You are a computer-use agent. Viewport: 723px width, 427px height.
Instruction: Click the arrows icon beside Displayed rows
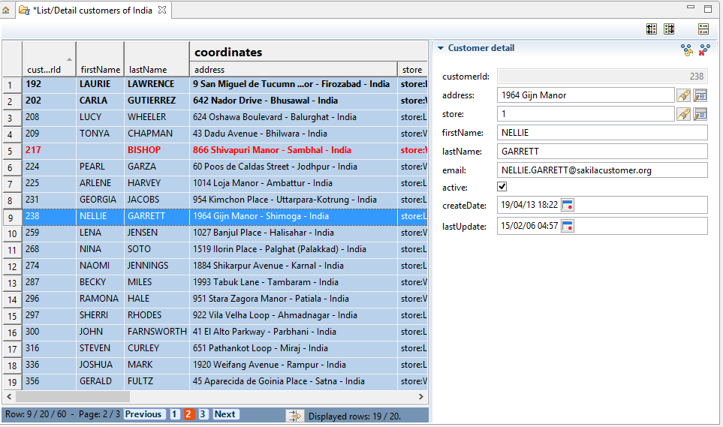[x=295, y=415]
